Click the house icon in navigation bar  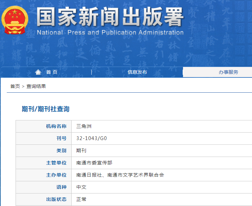(38, 72)
